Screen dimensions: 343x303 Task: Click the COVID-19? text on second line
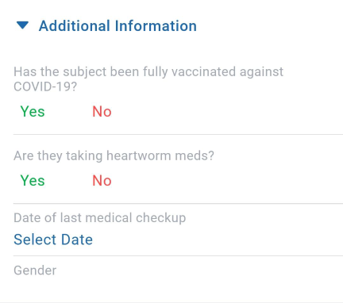45,86
